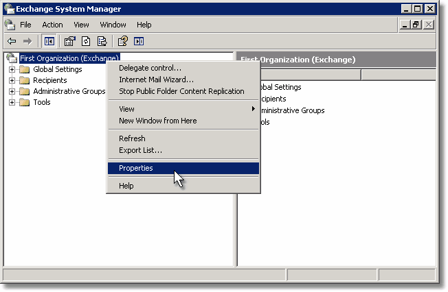Select Administrative Groups in right pane list
The height and width of the screenshot is (292, 448).
point(293,110)
